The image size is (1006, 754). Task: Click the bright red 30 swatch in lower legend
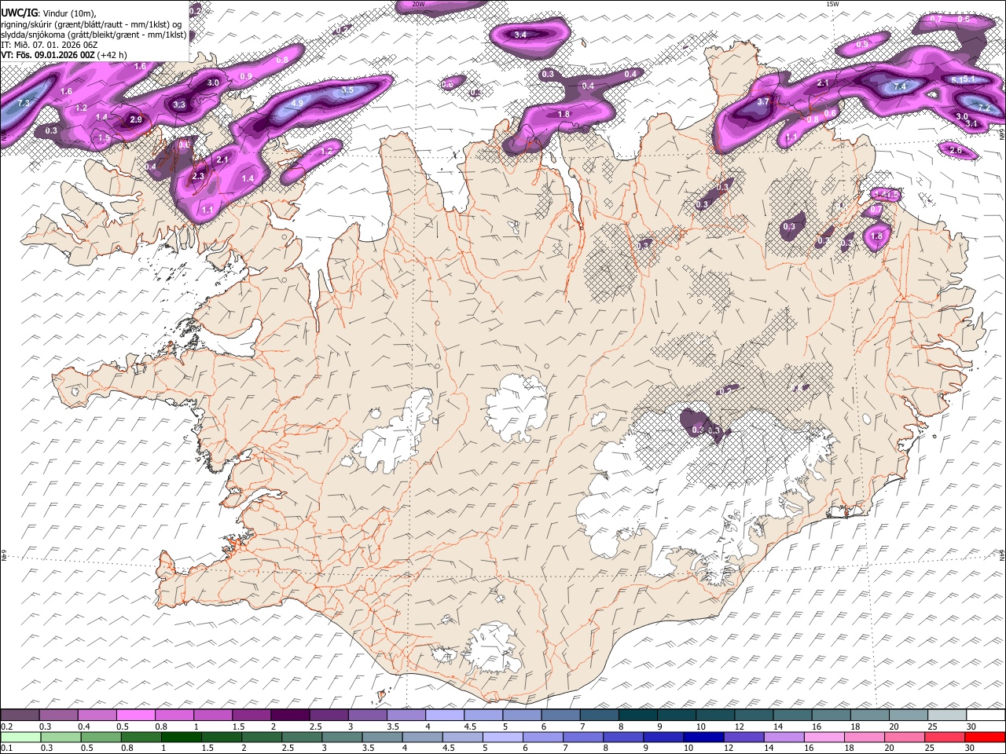(x=985, y=737)
